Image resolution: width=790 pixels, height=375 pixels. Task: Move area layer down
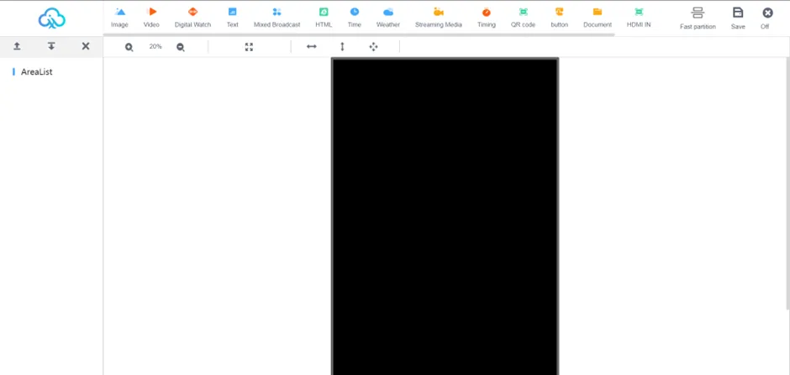click(x=51, y=46)
